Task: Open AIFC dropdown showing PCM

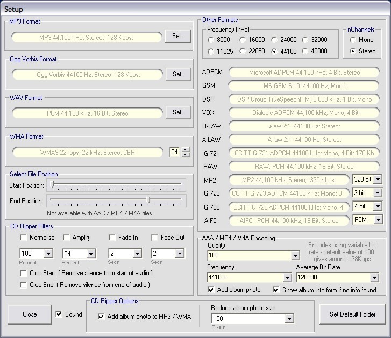Action: coord(378,220)
